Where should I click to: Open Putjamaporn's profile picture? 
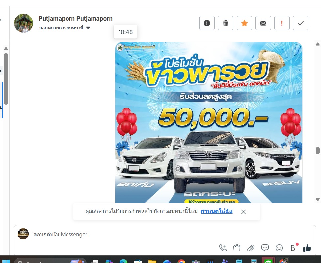coord(24,23)
